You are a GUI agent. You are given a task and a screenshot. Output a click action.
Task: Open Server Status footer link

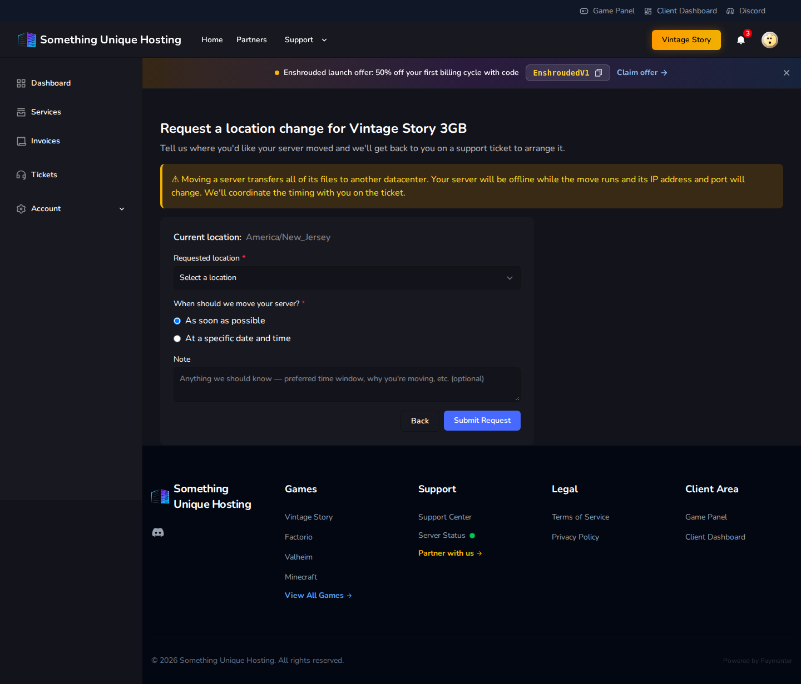(x=447, y=536)
